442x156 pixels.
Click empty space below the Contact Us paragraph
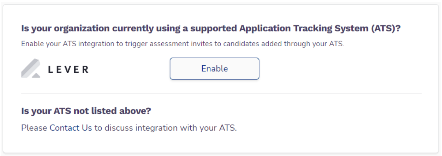(x=221, y=143)
